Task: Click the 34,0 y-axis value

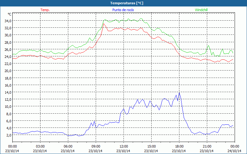Action: (8, 21)
